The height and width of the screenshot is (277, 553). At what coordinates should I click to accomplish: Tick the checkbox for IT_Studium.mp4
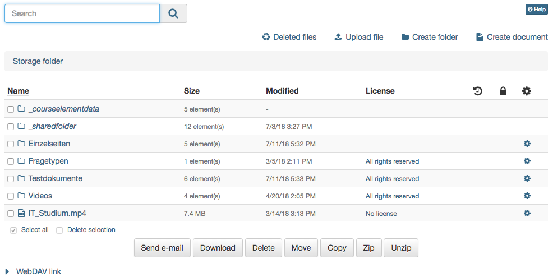[11, 214]
